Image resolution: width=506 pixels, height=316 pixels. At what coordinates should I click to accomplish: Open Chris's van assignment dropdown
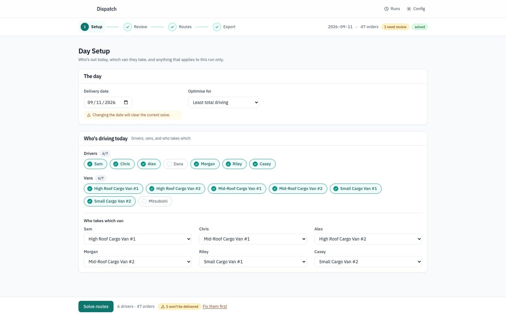(x=253, y=239)
